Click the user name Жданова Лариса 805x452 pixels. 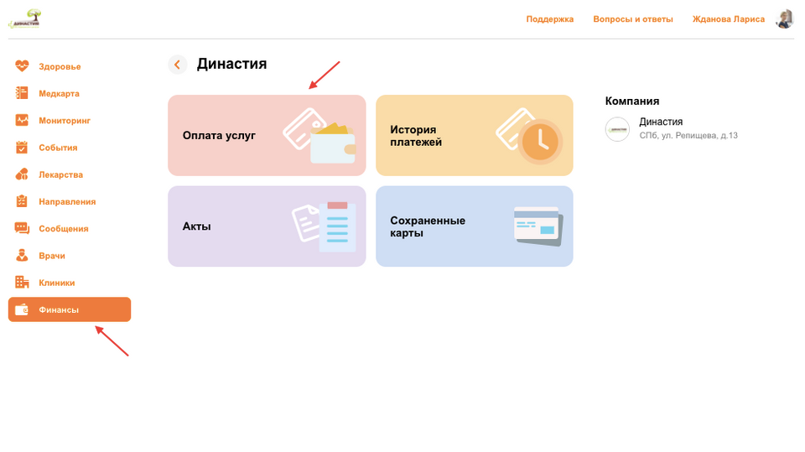click(x=728, y=19)
